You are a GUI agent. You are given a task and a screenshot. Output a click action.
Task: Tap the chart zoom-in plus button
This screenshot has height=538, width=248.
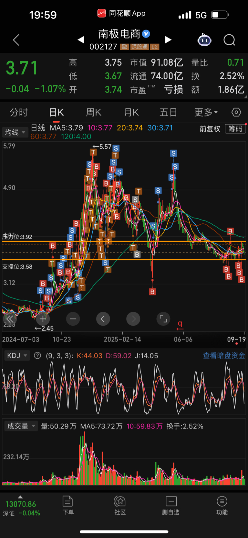point(43,319)
